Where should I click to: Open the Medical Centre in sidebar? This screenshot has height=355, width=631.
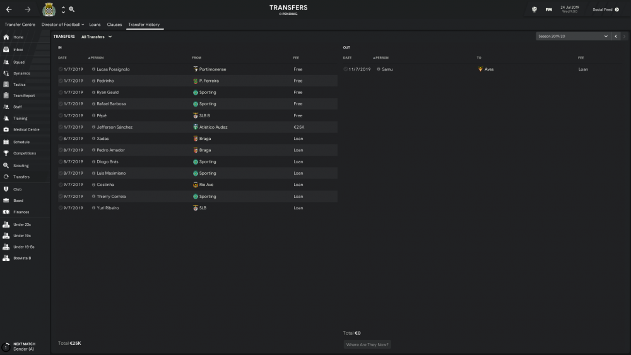pyautogui.click(x=25, y=129)
